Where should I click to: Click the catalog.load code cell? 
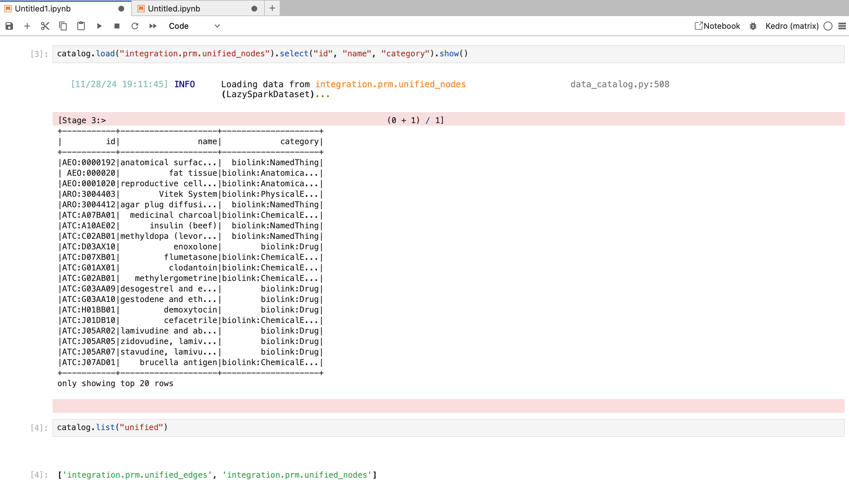tap(448, 54)
